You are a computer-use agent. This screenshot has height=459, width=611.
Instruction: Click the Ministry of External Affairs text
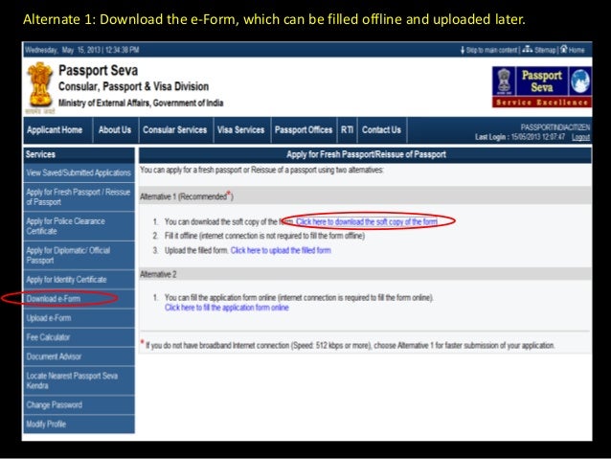click(141, 103)
